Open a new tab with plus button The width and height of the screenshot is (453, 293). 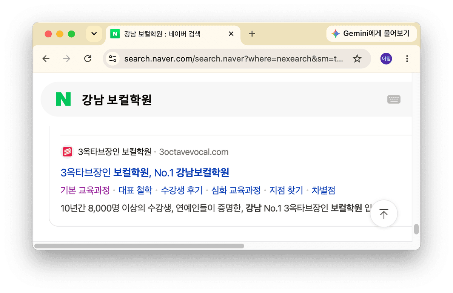252,34
